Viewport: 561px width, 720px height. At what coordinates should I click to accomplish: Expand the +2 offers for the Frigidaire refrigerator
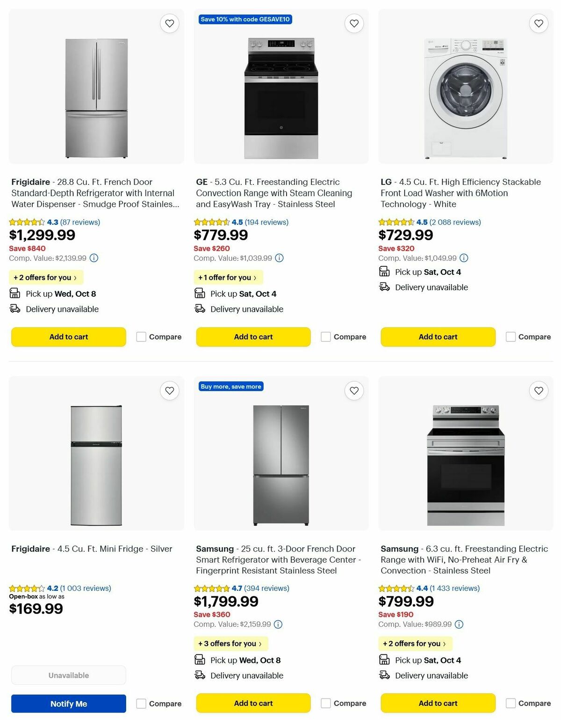pyautogui.click(x=46, y=277)
